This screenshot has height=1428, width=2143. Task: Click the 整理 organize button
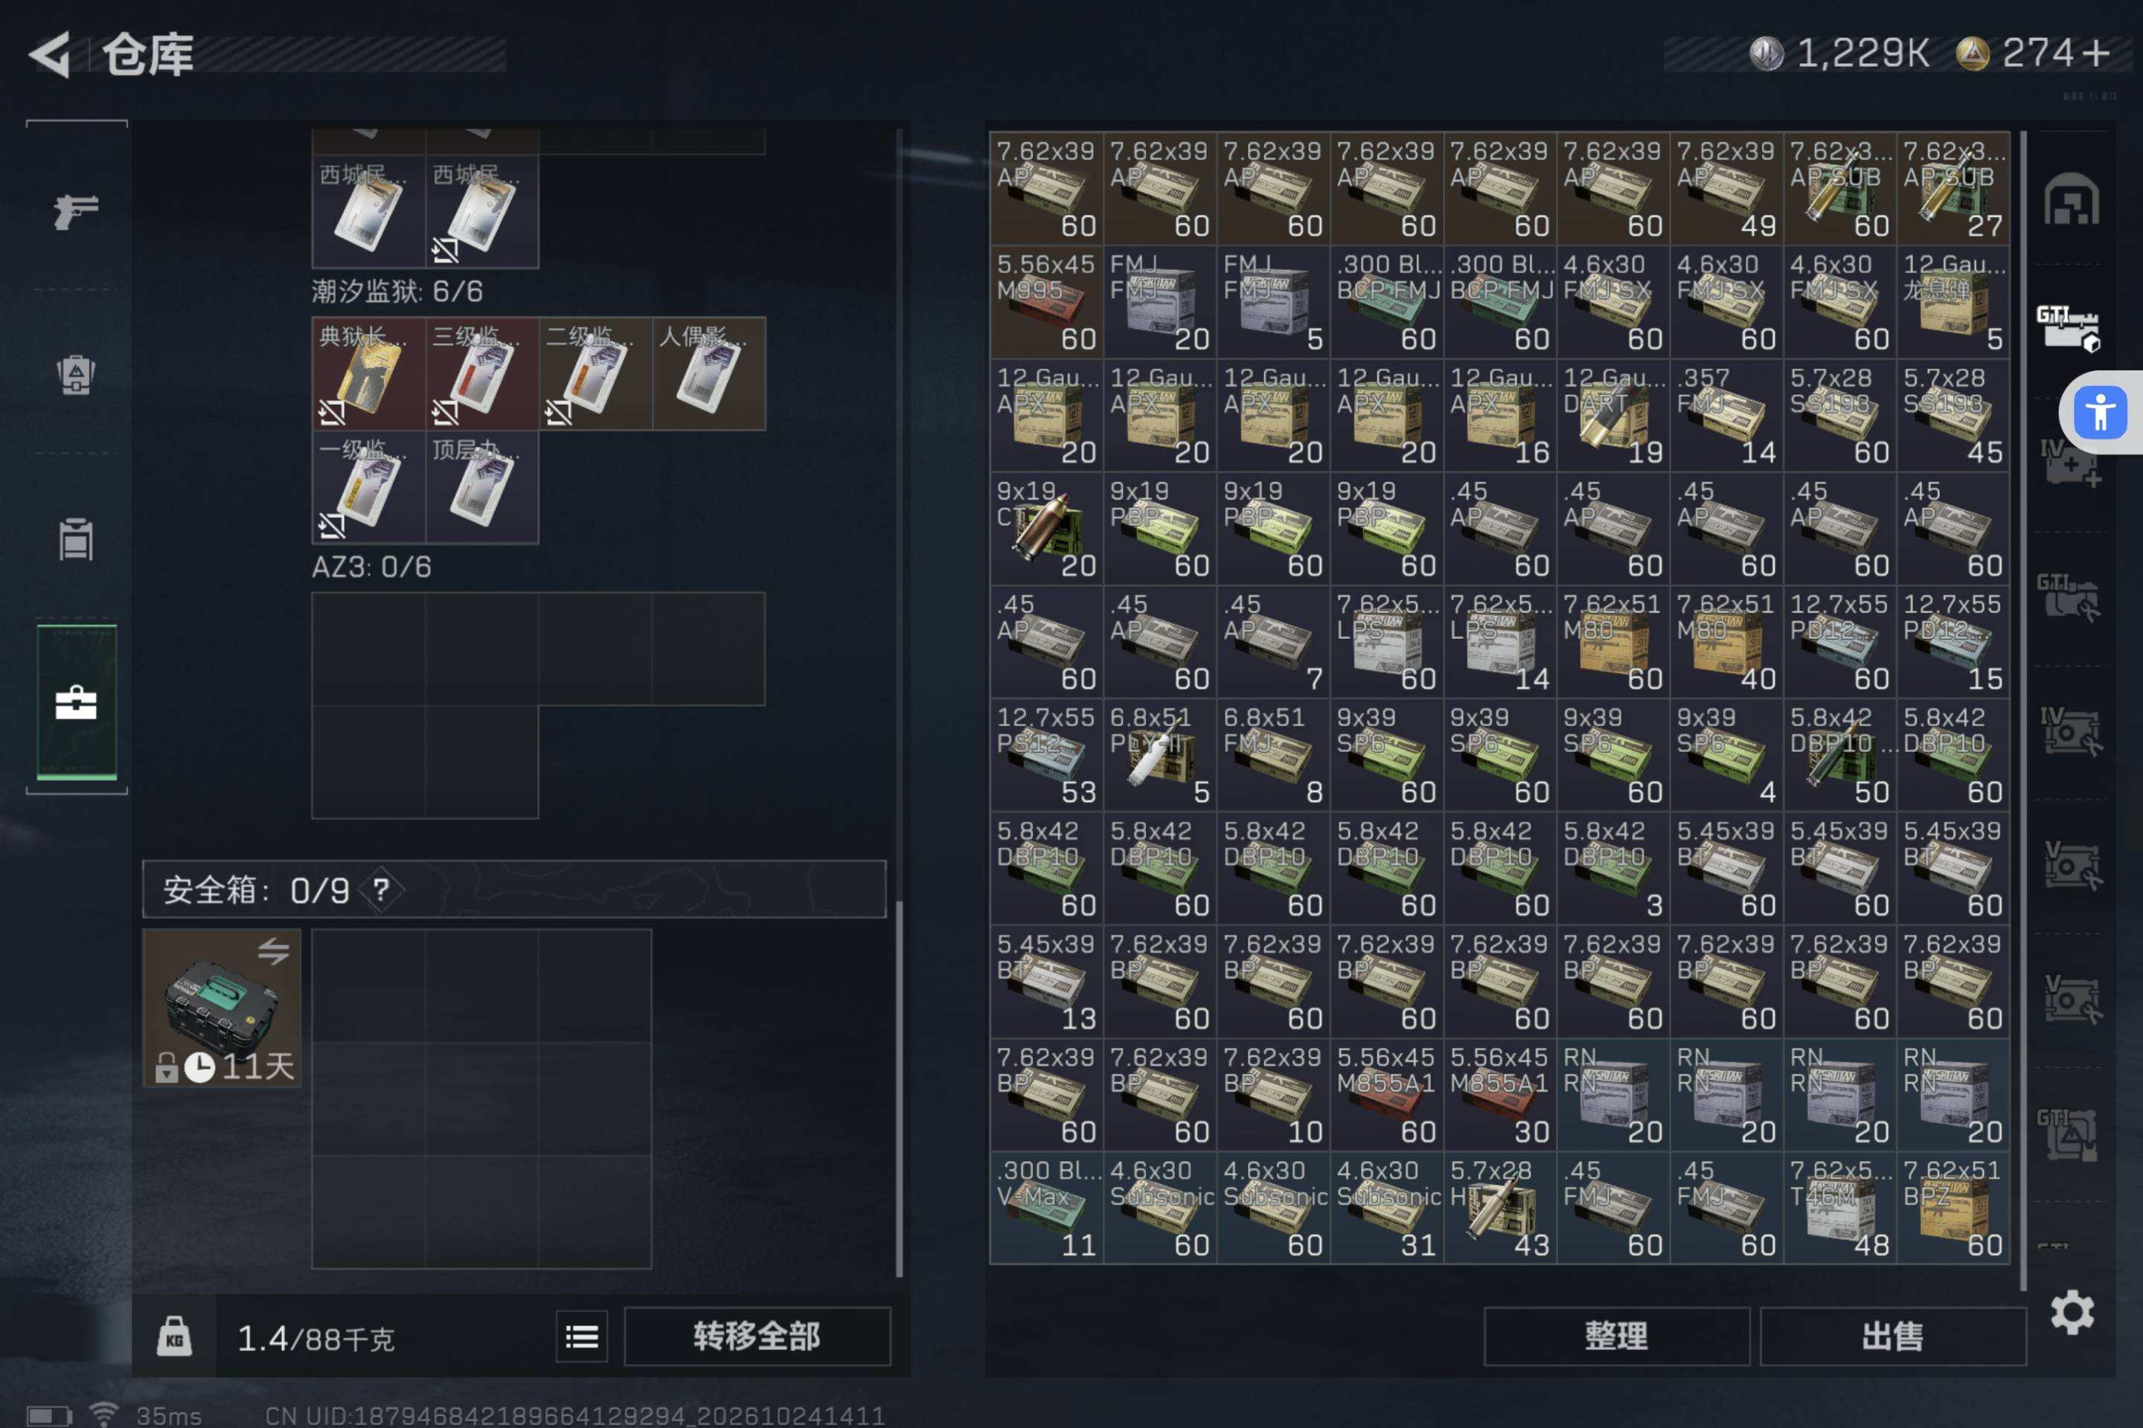(1616, 1336)
